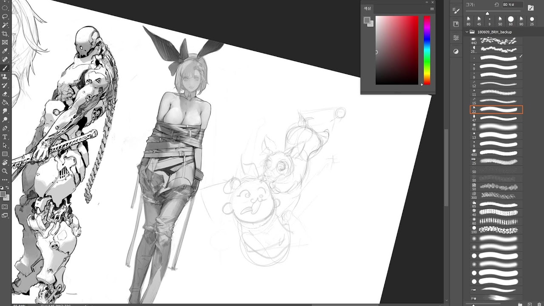Select the Clone Stamp tool
The image size is (544, 306).
coord(5,76)
